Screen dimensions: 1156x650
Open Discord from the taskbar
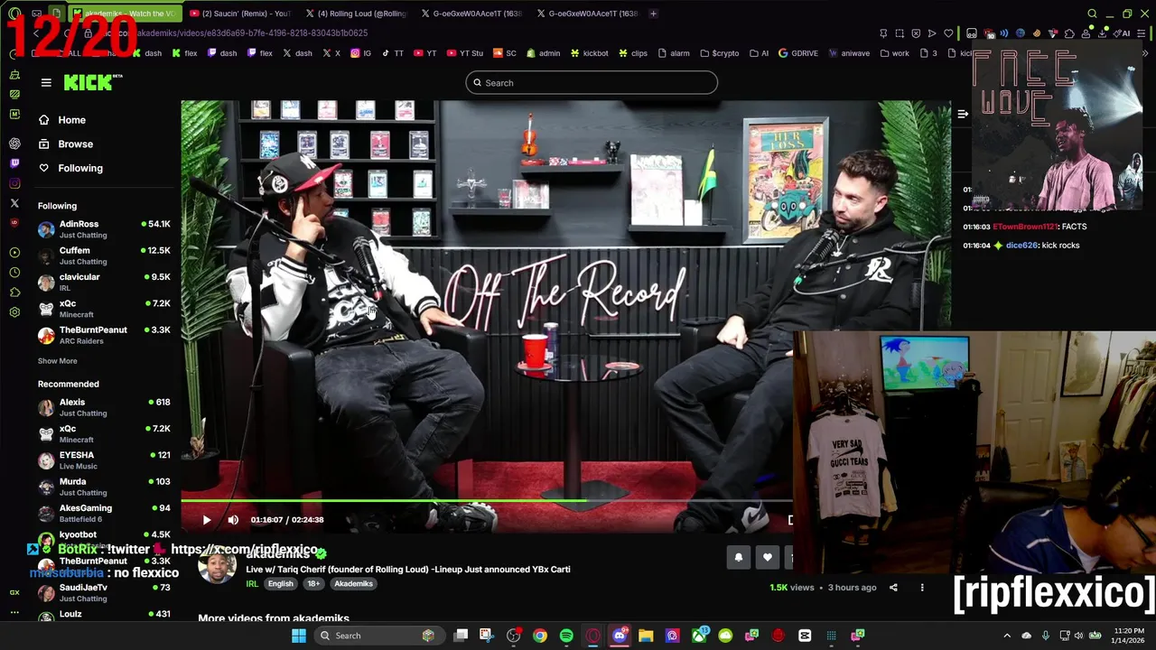620,636
